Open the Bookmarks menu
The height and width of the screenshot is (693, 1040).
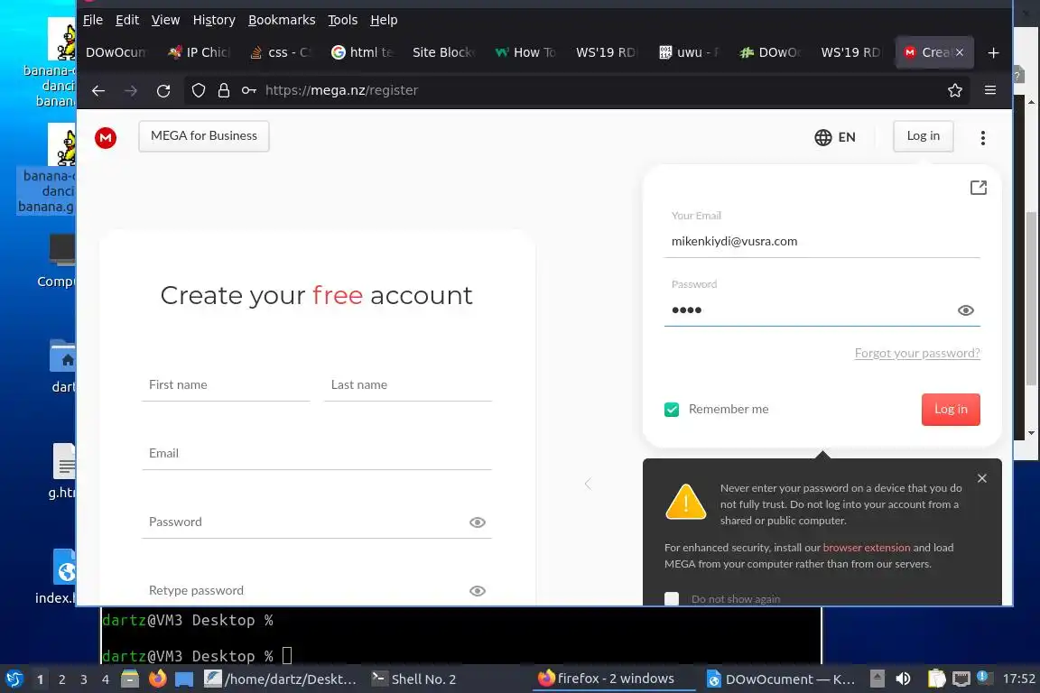point(282,20)
